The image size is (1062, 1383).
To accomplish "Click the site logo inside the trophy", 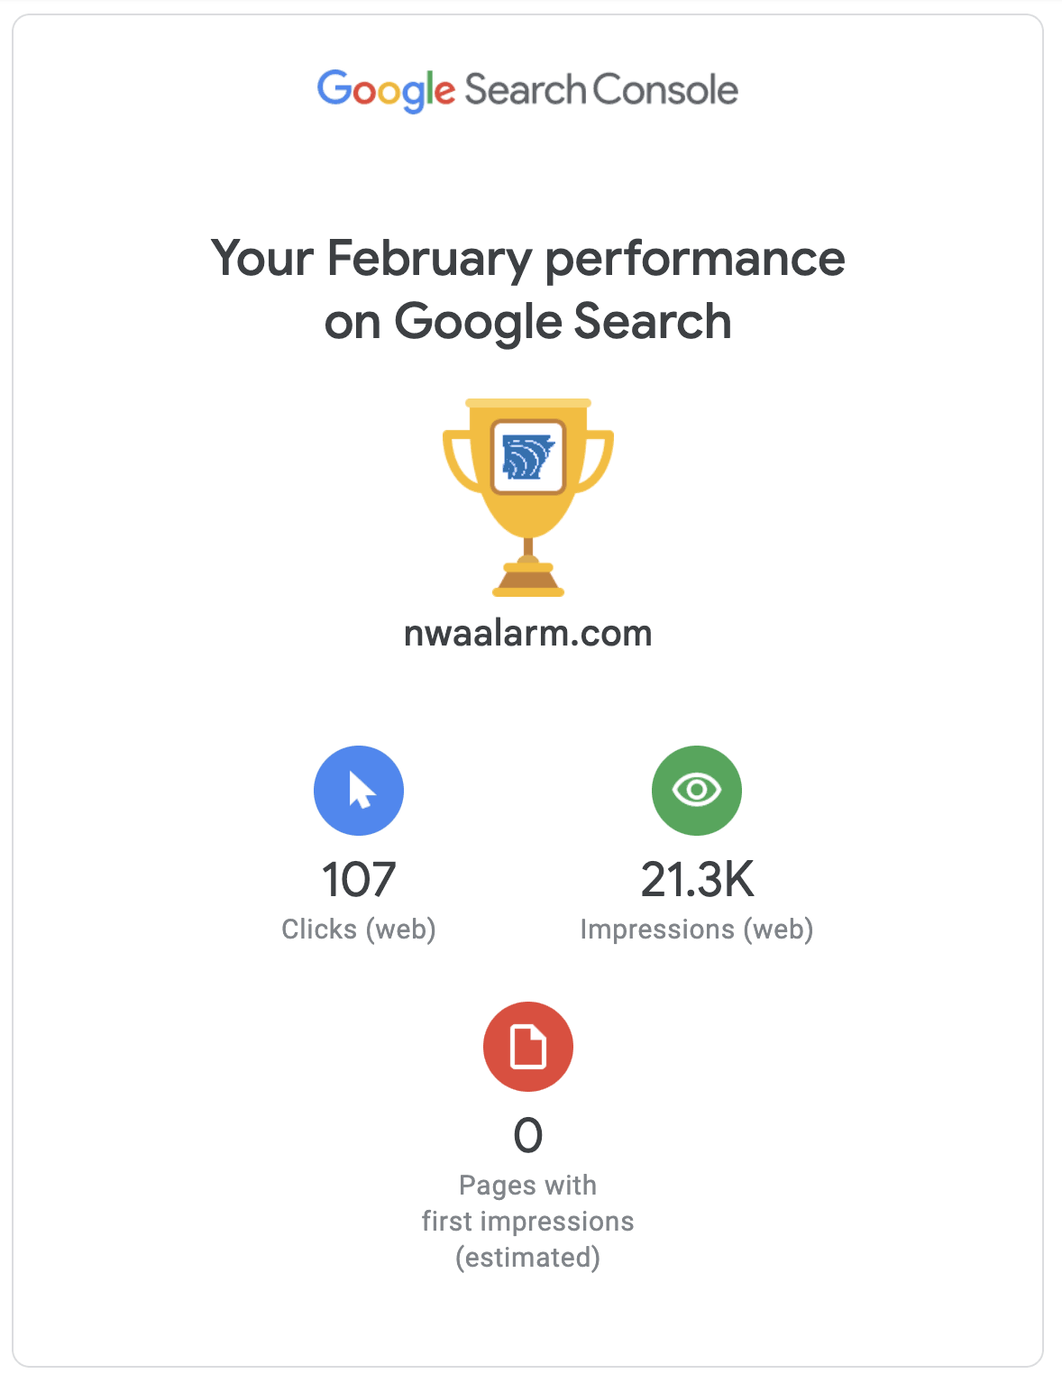I will [x=528, y=456].
